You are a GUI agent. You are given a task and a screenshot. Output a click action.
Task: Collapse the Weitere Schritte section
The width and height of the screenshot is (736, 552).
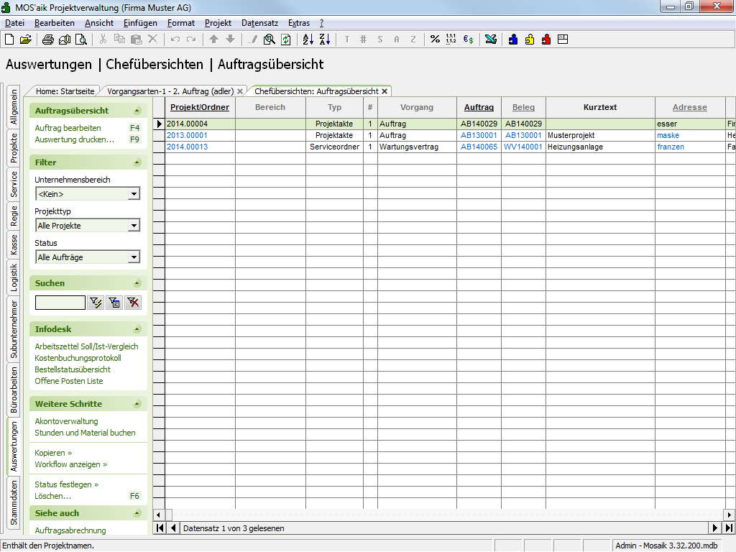click(x=137, y=404)
